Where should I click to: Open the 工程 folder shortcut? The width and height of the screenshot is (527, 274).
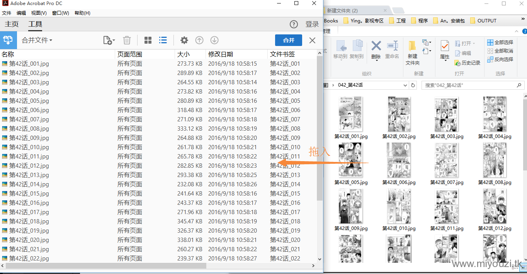[x=398, y=20]
